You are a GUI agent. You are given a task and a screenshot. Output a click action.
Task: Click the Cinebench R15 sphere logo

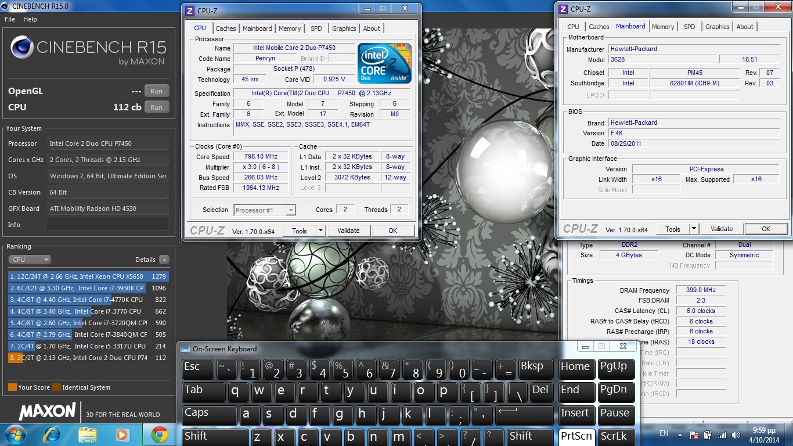point(21,48)
